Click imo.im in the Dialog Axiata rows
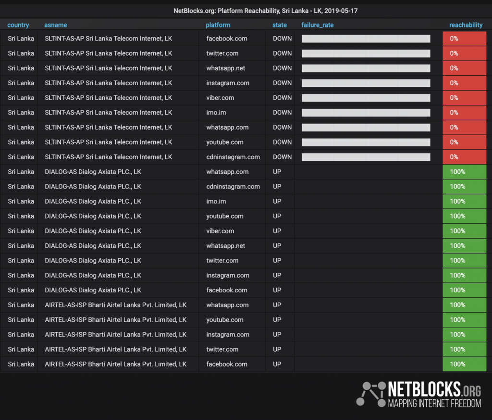Viewport: 492px width, 420px height. click(216, 201)
